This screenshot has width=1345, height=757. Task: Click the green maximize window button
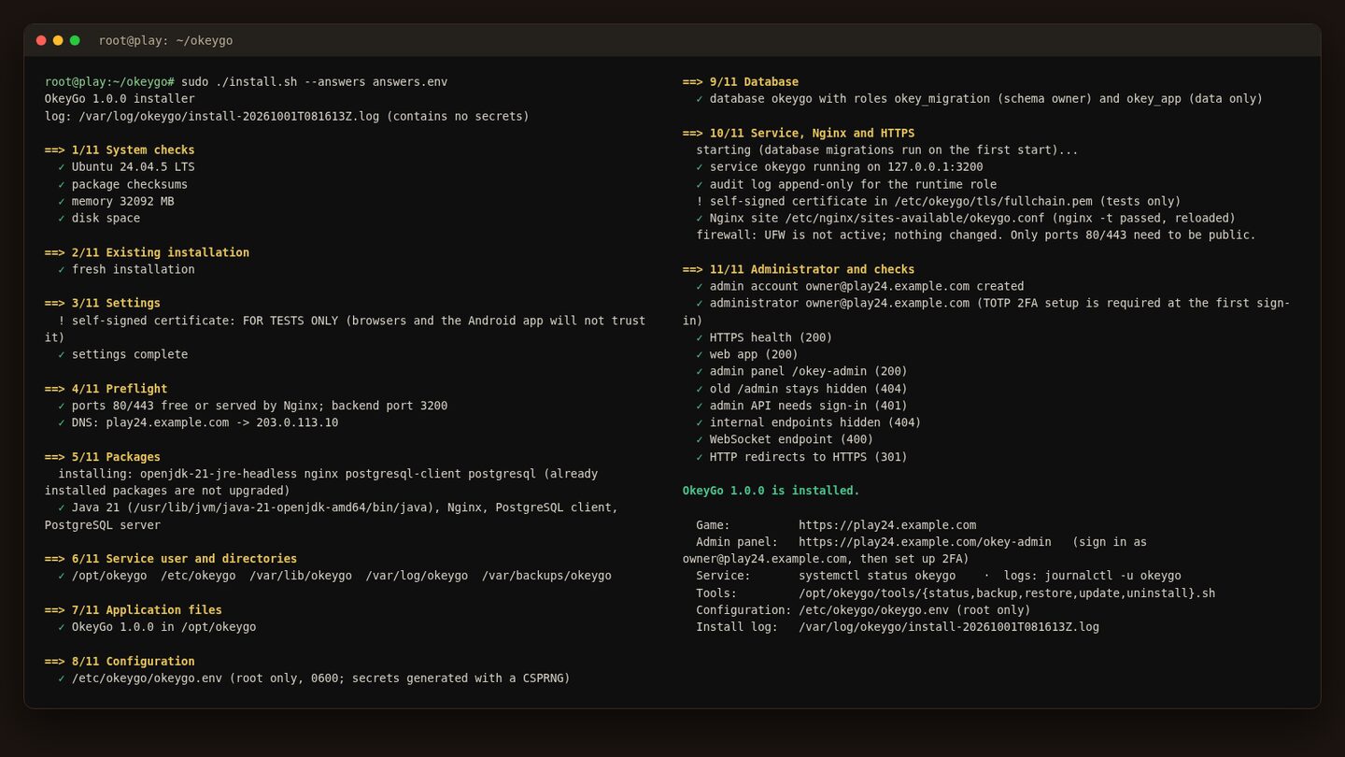click(x=75, y=40)
